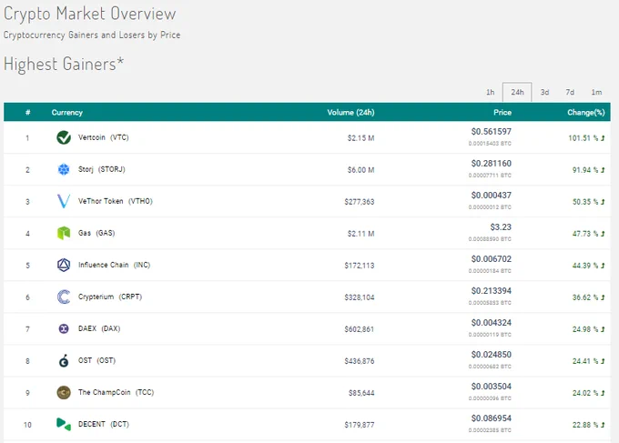Switch to the 1m timeframe tab
619x443 pixels.
[x=596, y=92]
